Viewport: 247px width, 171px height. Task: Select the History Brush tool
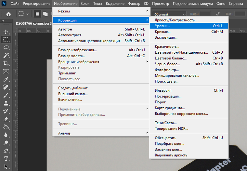click(x=6, y=111)
